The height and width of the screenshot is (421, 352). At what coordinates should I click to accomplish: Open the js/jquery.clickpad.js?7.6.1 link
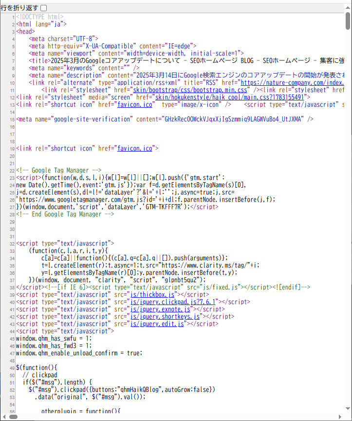[x=173, y=302]
